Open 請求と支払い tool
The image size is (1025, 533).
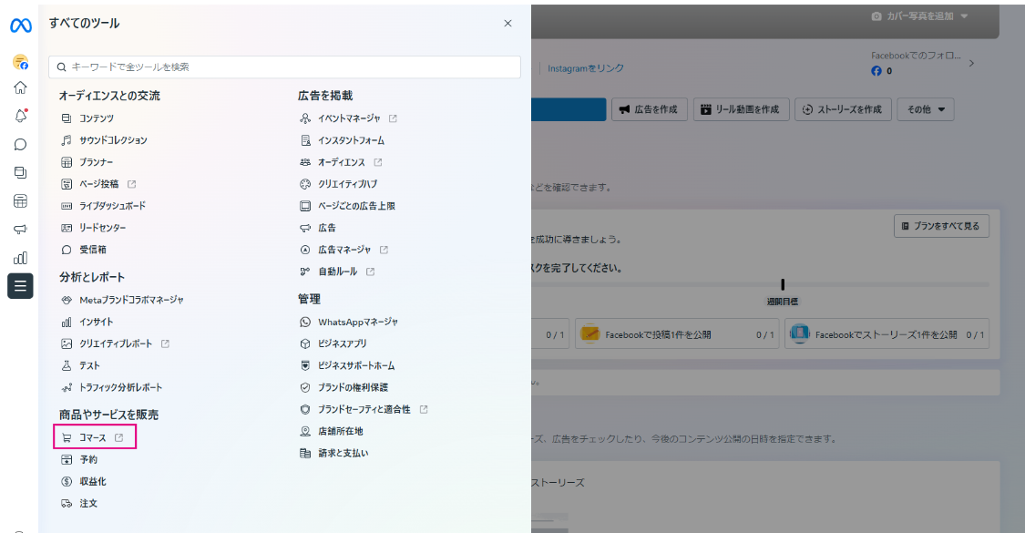(x=334, y=453)
